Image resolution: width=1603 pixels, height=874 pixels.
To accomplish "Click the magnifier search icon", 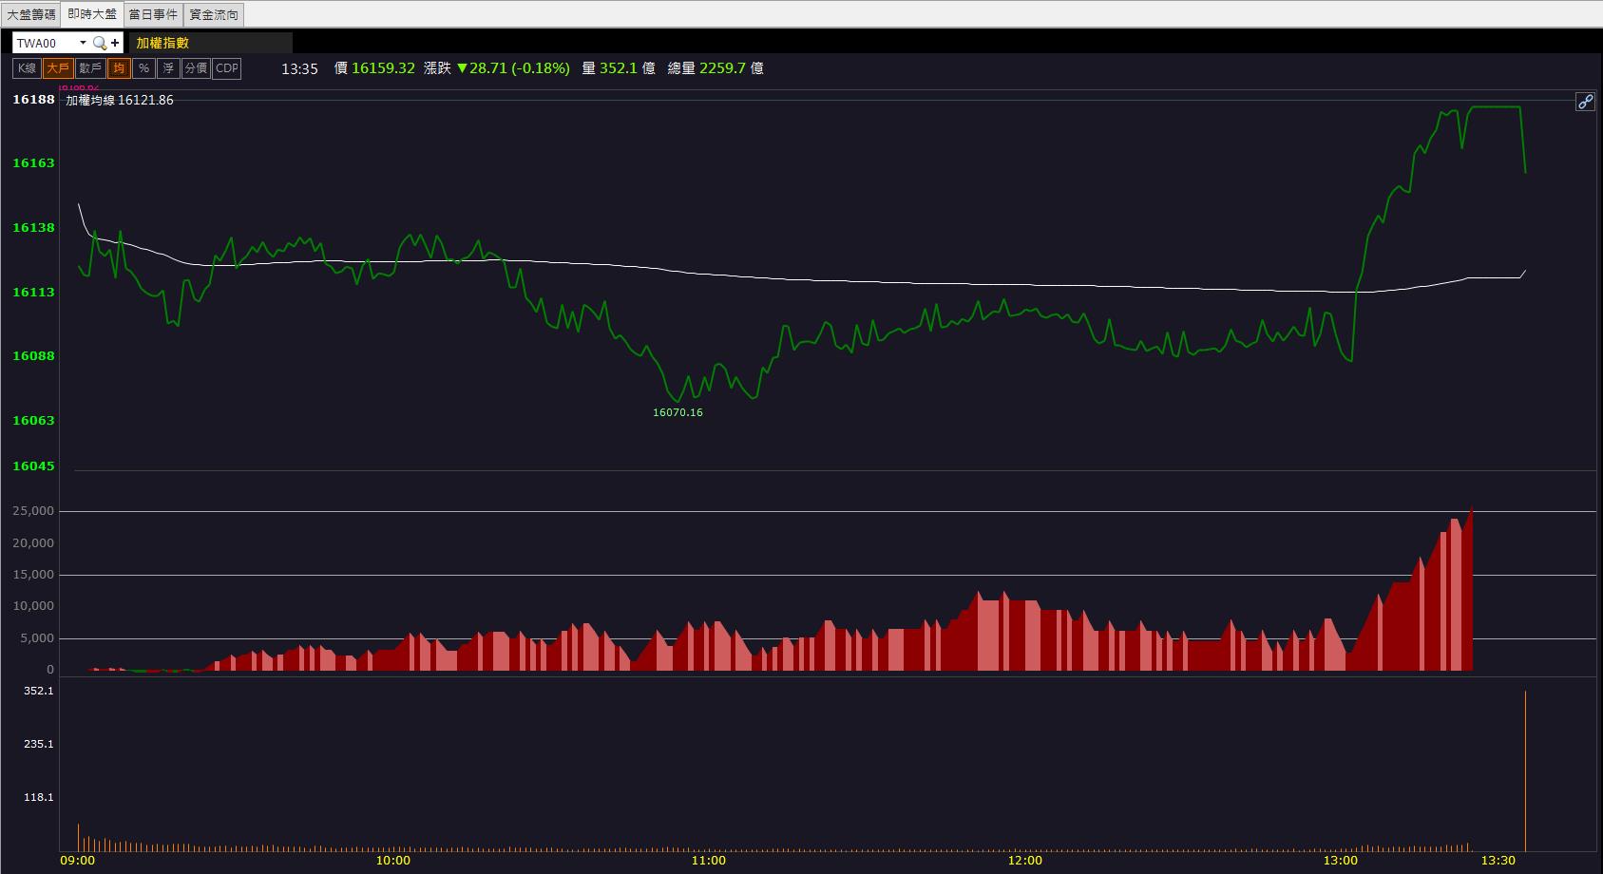I will [99, 43].
